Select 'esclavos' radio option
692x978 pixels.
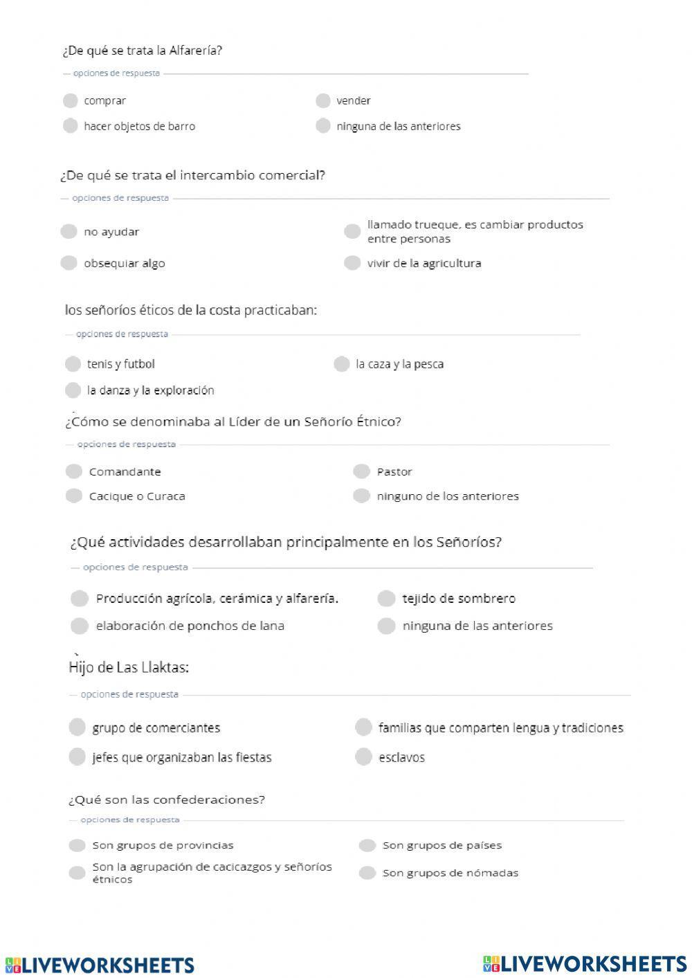pos(363,757)
